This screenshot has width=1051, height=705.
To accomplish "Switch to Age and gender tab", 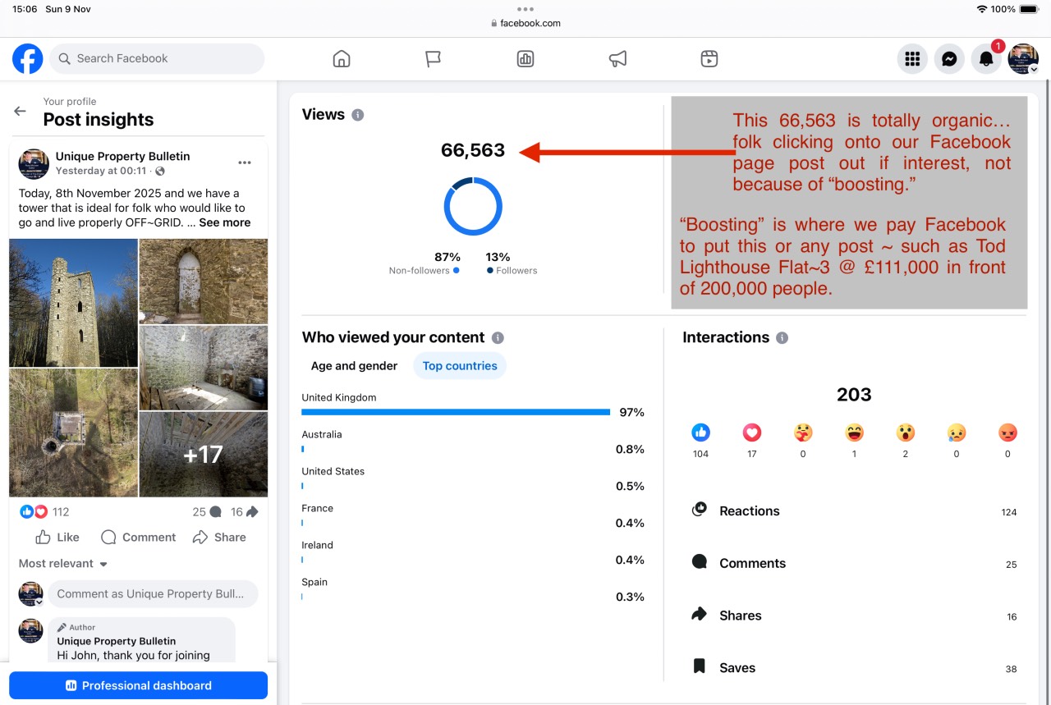I will point(354,366).
